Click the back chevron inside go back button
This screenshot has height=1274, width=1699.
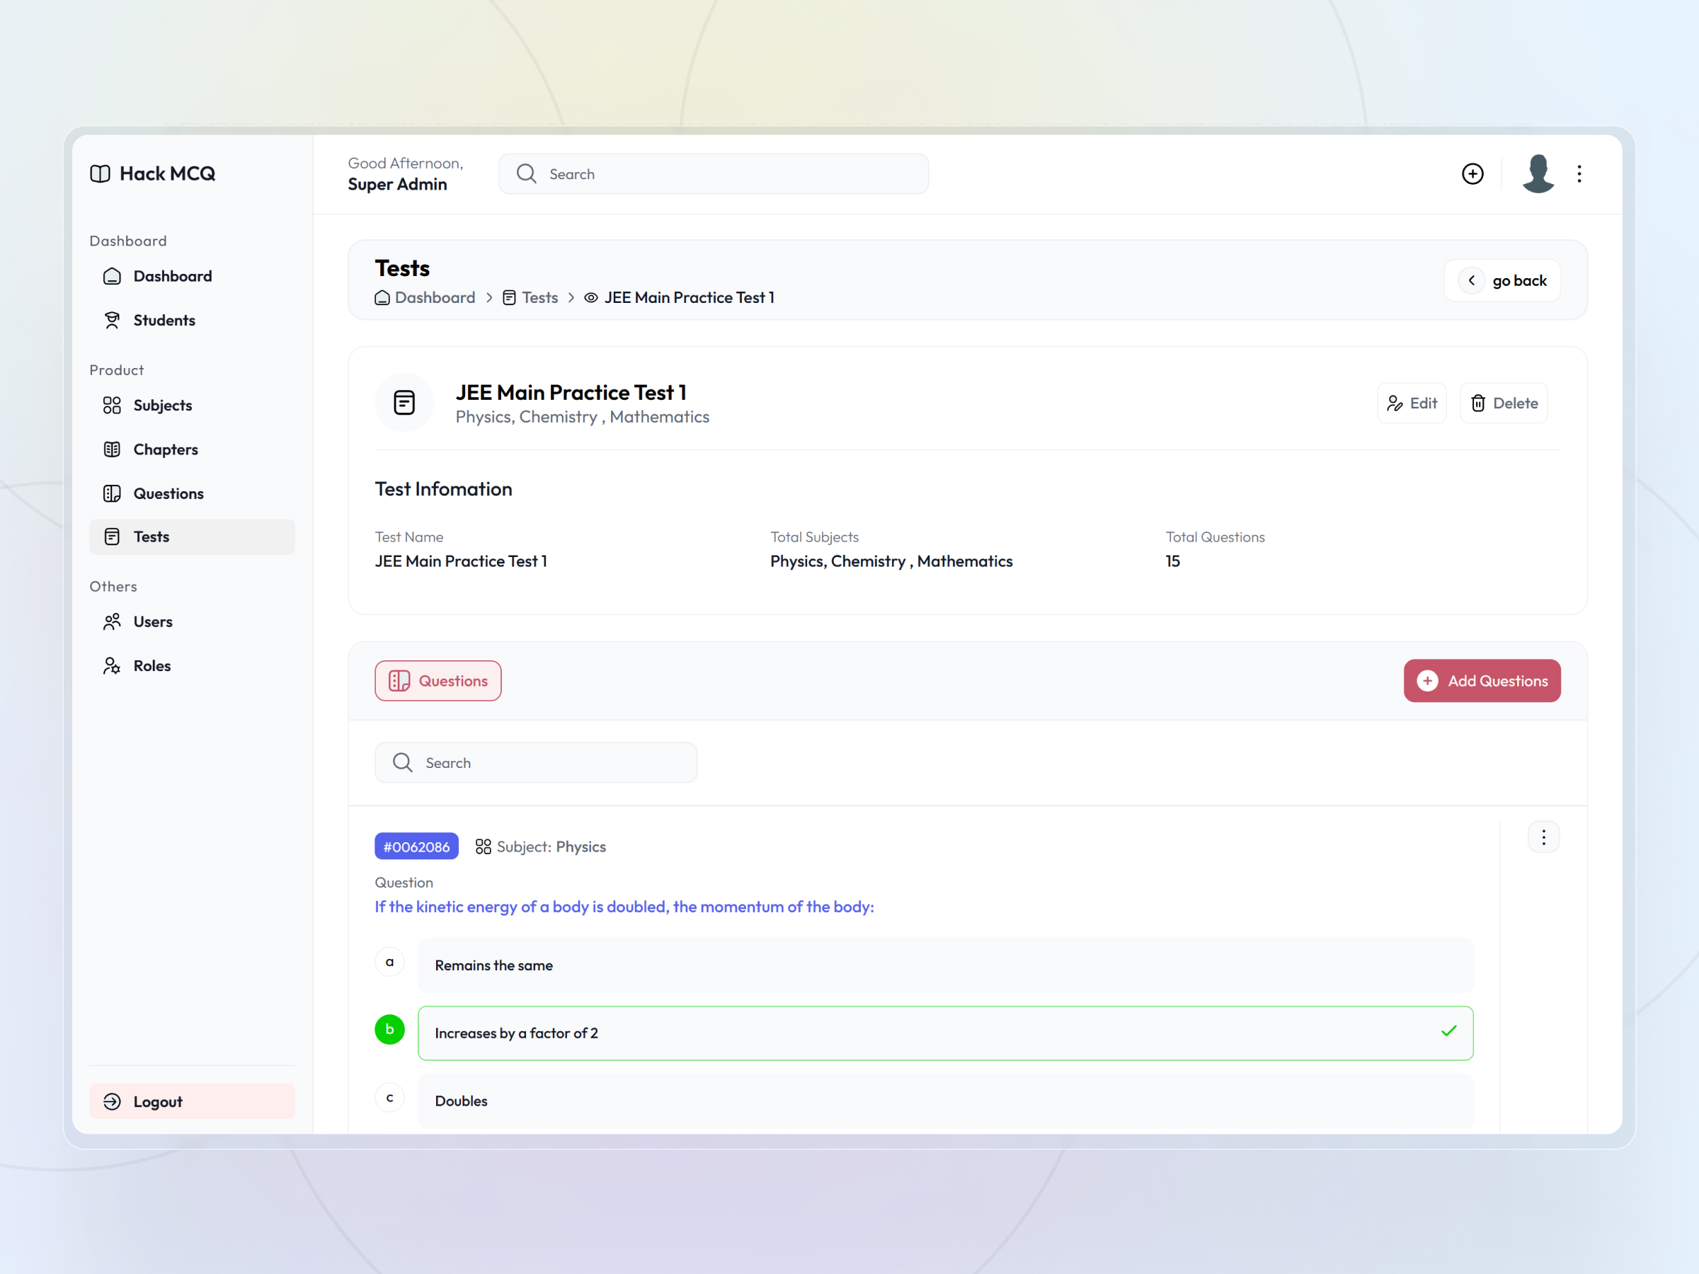click(x=1472, y=280)
